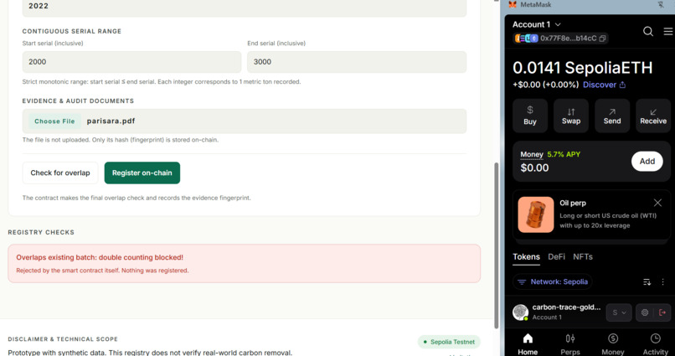Open MetaMask search magnifier icon
Viewport: 675px width, 356px height.
point(648,31)
